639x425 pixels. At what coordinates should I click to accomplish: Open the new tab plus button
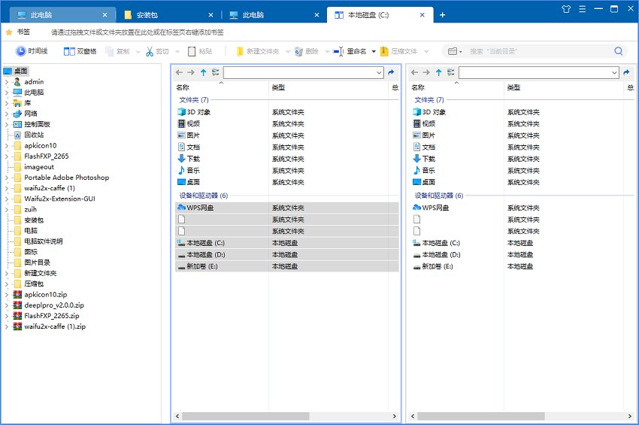pyautogui.click(x=442, y=15)
